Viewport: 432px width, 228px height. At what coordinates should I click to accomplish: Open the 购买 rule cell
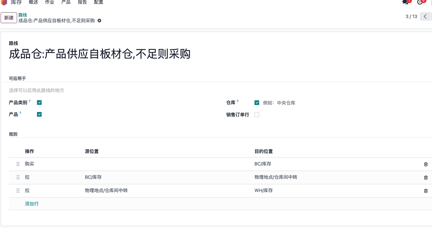[x=29, y=164]
